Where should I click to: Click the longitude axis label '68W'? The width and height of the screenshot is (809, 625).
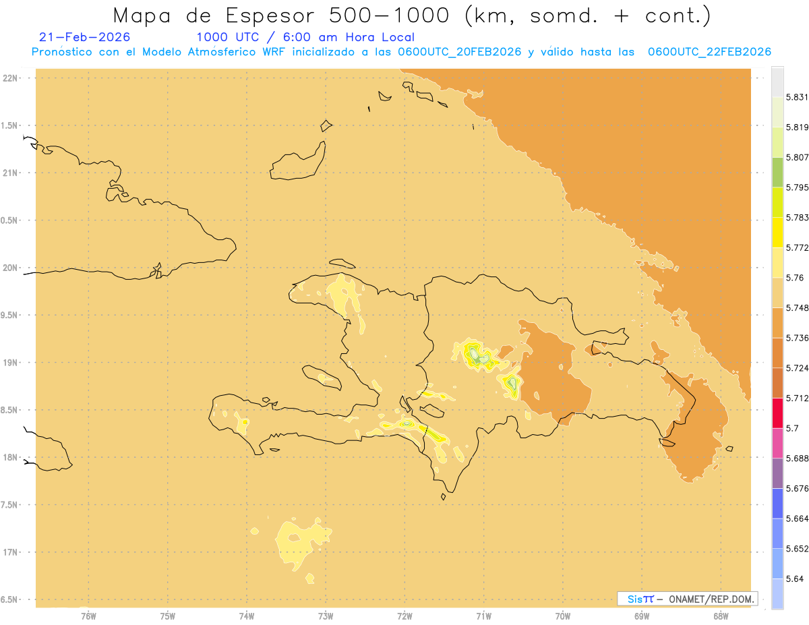point(721,616)
